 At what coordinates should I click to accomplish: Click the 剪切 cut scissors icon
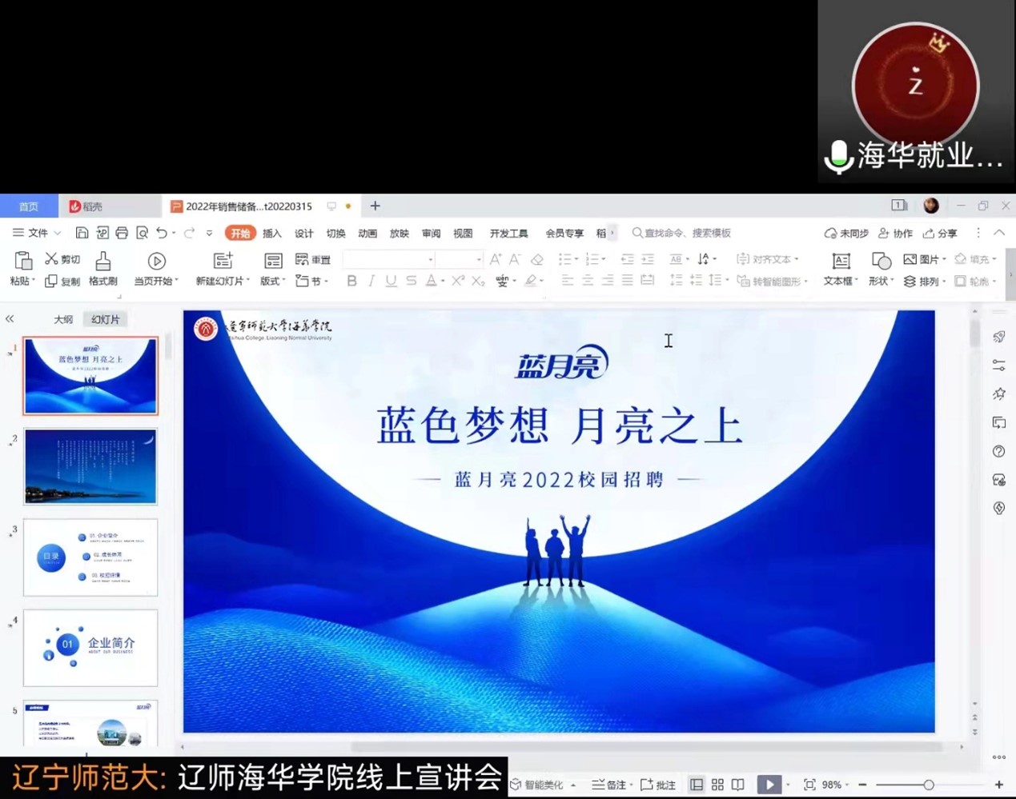click(x=51, y=258)
